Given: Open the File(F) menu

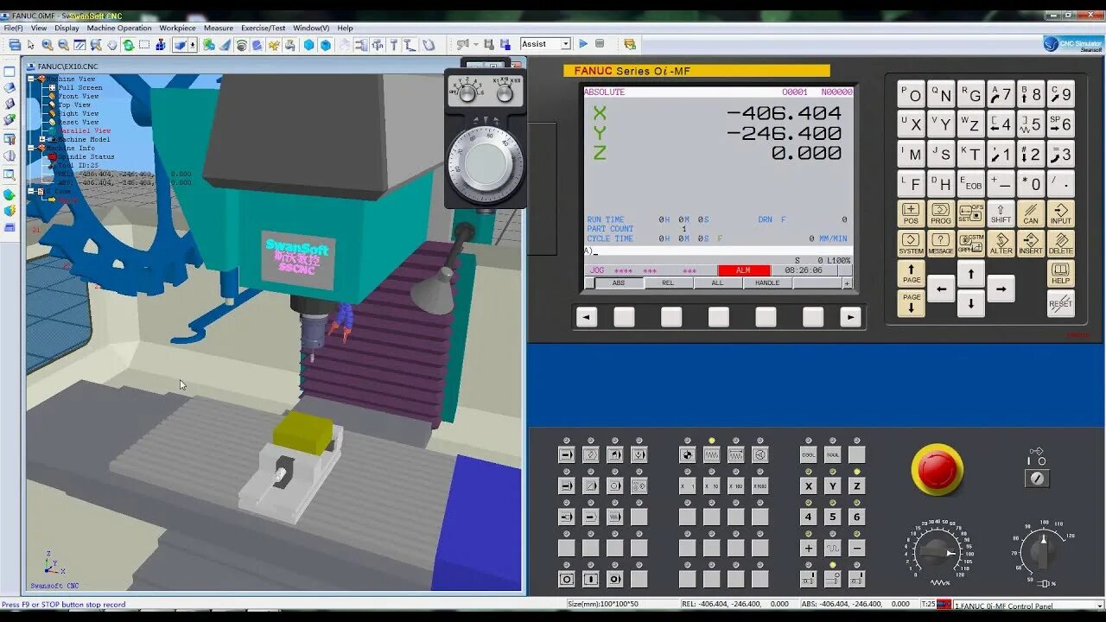Looking at the screenshot, I should pyautogui.click(x=13, y=28).
